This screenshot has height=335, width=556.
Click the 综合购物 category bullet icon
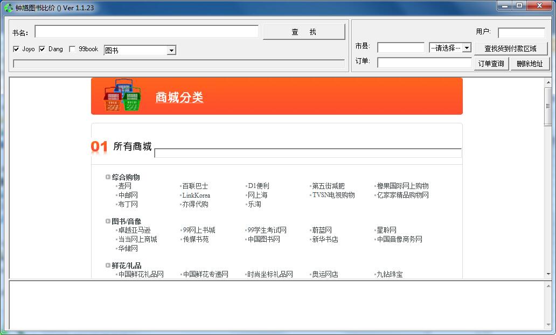108,177
